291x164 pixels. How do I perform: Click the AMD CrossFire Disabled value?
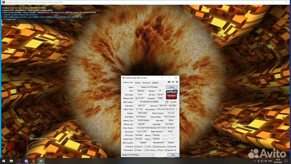pyautogui.click(x=143, y=143)
